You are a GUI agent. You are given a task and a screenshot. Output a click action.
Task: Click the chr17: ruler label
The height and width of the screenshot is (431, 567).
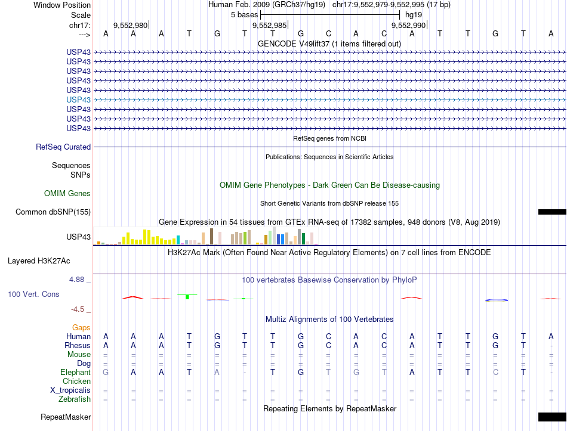tap(79, 25)
